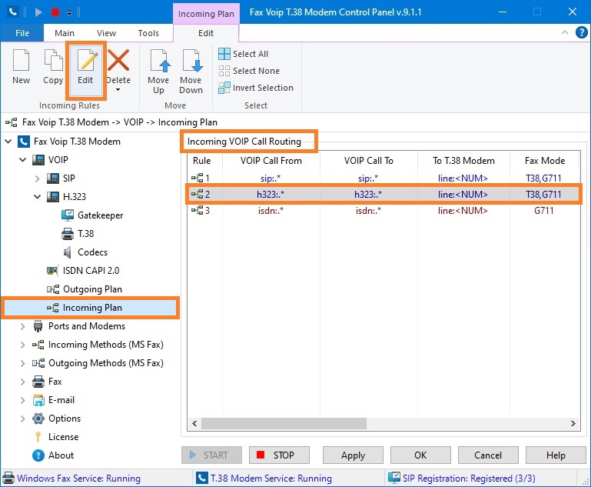The width and height of the screenshot is (591, 487).
Task: Select rule 3 isdn row
Action: [383, 211]
